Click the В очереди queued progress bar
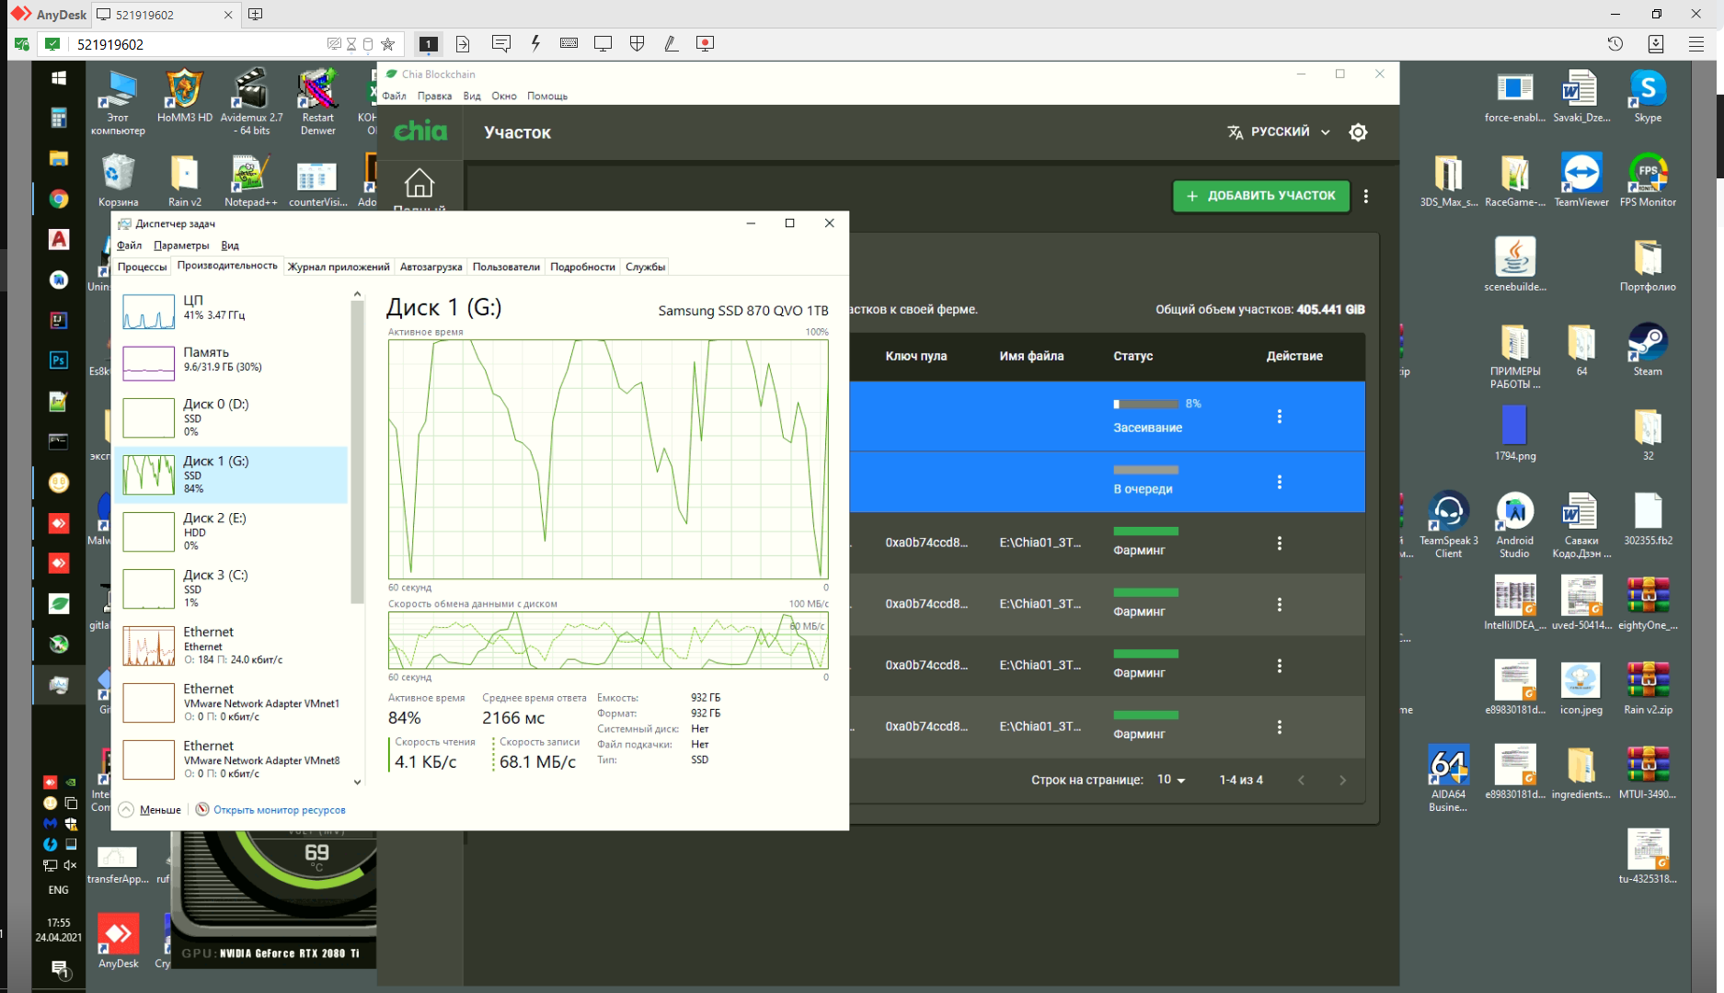This screenshot has width=1724, height=993. (1145, 470)
